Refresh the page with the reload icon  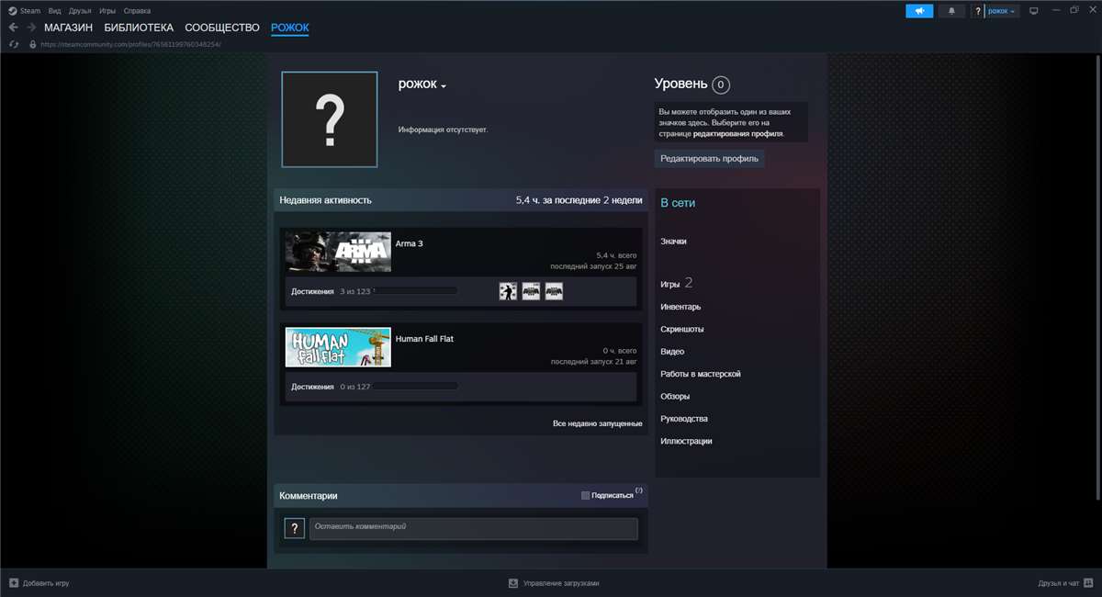(11, 42)
